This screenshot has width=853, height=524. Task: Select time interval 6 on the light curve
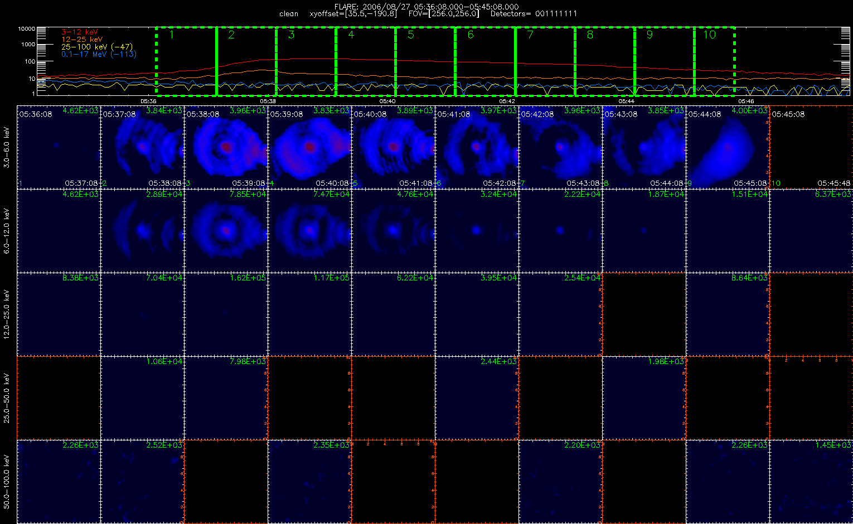tap(485, 61)
